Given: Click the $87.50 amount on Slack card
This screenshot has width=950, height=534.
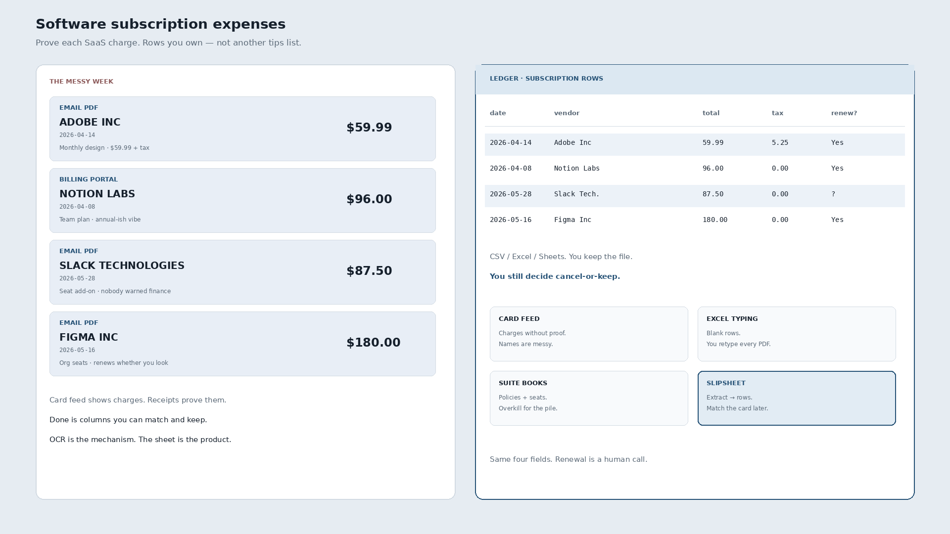Looking at the screenshot, I should [369, 271].
